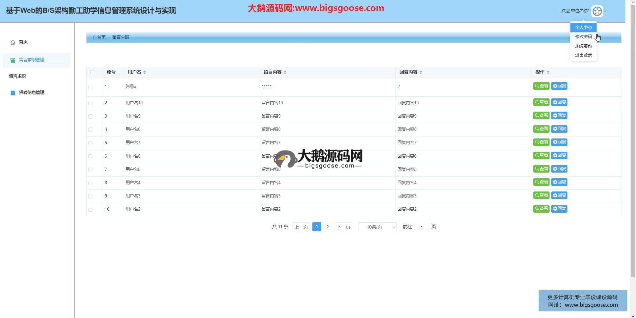Click the sort icon beside 操作 header
Image resolution: width=636 pixels, height=318 pixels.
(548, 72)
